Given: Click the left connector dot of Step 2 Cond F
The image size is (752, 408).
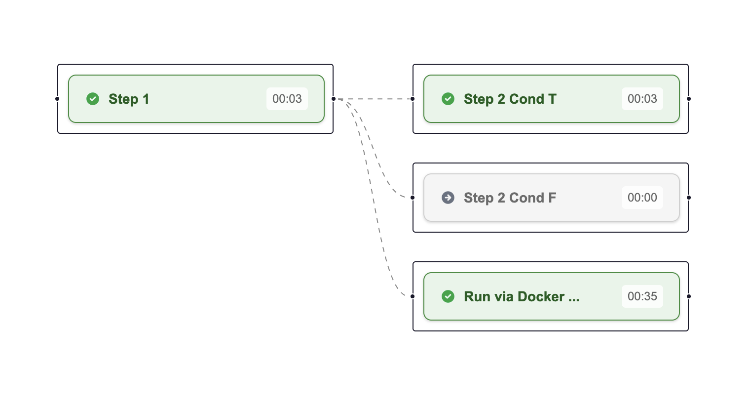Looking at the screenshot, I should tap(413, 198).
